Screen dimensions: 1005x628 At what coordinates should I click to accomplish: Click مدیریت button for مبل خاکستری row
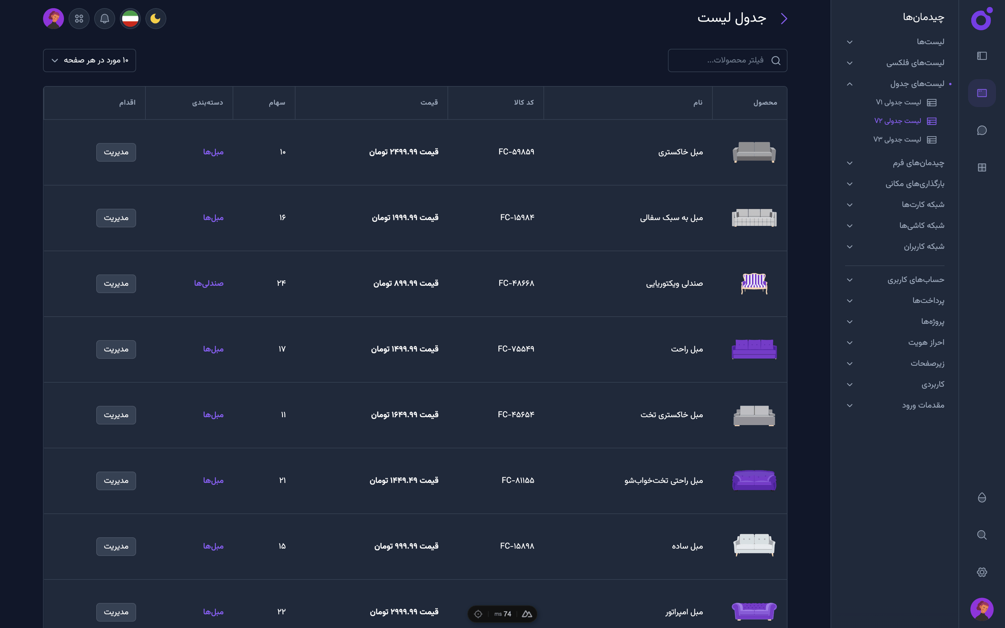tap(116, 152)
